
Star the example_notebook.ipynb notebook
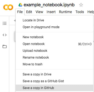[x=81, y=5]
